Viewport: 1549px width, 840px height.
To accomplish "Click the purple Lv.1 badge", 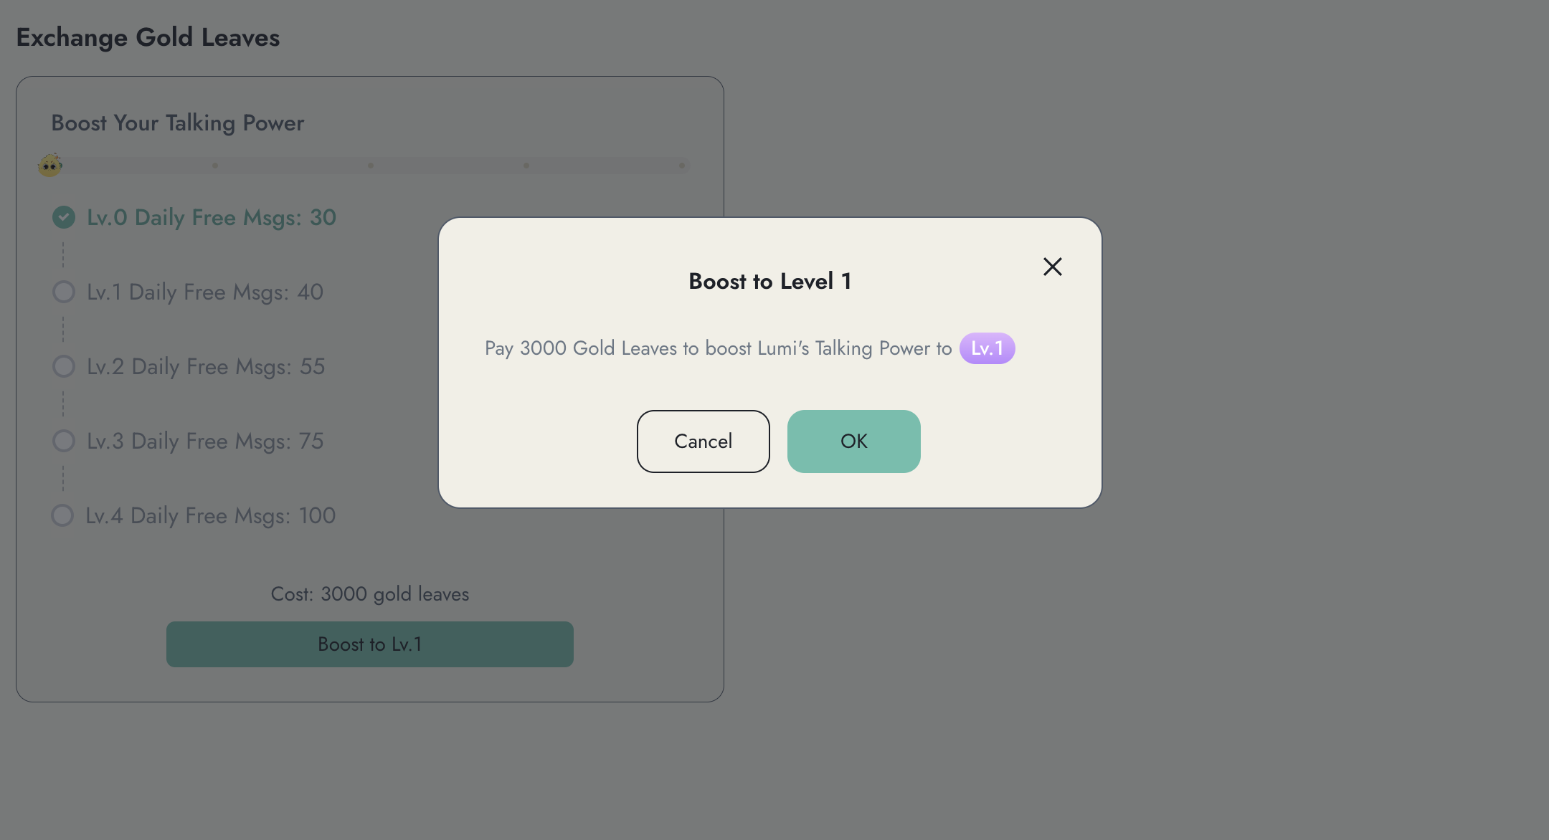I will (987, 348).
